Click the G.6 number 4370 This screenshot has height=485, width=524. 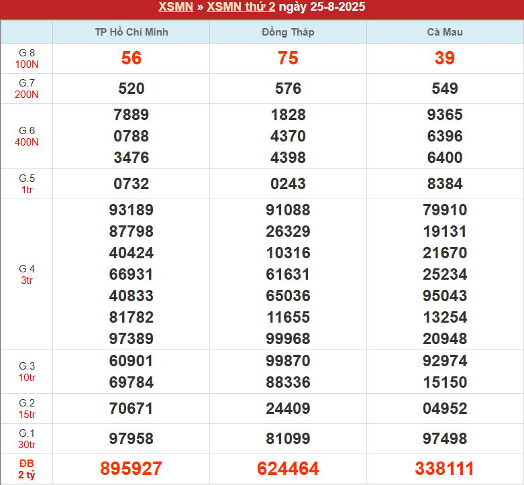pos(288,136)
